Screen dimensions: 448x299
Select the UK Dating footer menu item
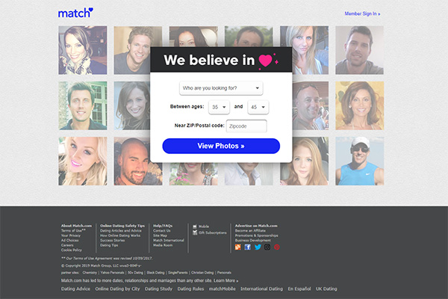coord(326,289)
